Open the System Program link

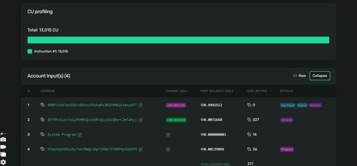coord(62,135)
